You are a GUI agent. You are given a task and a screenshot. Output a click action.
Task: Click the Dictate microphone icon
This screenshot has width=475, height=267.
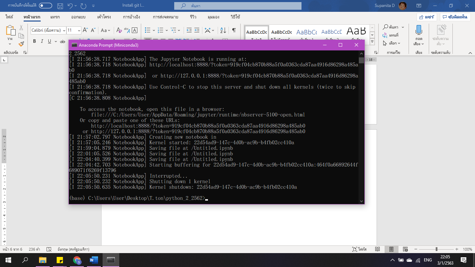(x=419, y=30)
